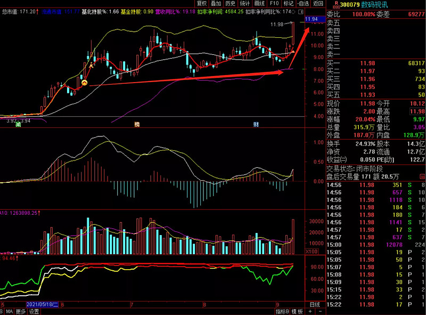Click the 11.98 high price callout on chart
The height and width of the screenshot is (315, 426).
[277, 25]
